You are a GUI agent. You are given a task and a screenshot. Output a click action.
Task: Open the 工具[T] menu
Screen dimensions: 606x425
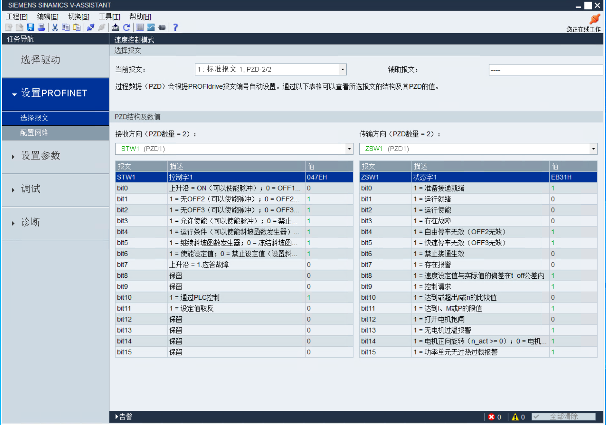[109, 16]
